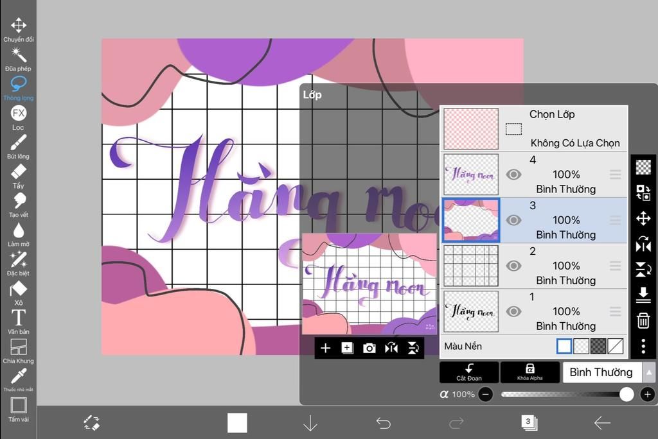Select layer 4 thumbnail
This screenshot has width=658, height=439.
(x=471, y=175)
